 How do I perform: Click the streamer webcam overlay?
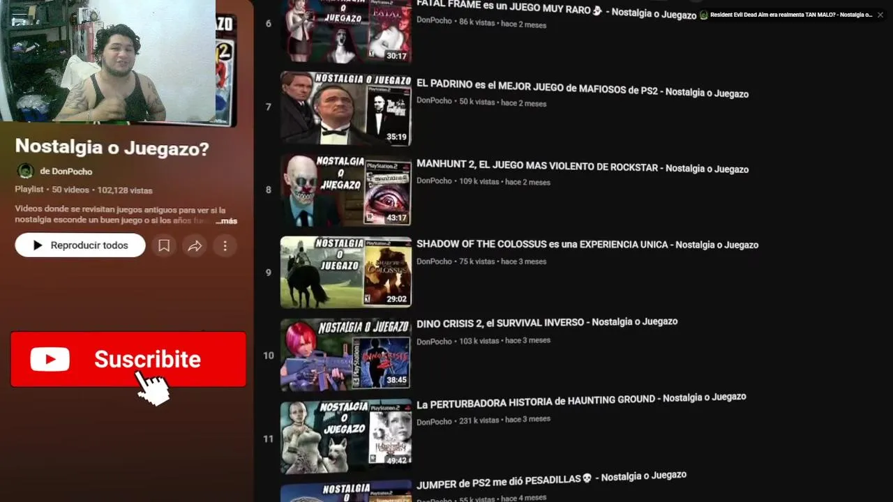(108, 61)
